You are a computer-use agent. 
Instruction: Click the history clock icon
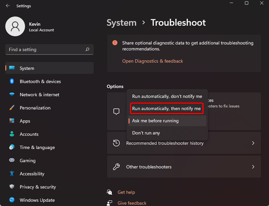(116, 143)
